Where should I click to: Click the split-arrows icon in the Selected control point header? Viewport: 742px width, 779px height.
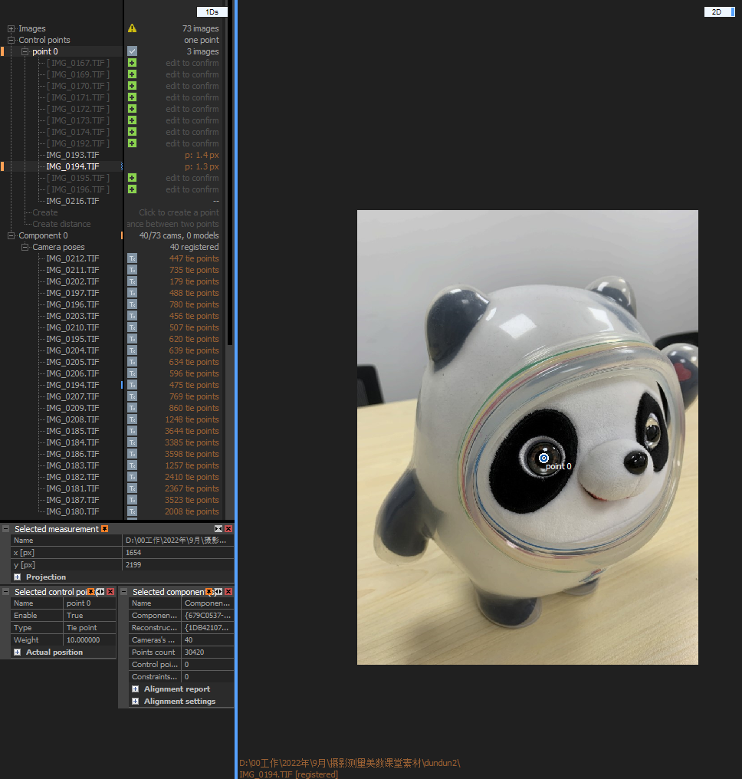point(100,592)
